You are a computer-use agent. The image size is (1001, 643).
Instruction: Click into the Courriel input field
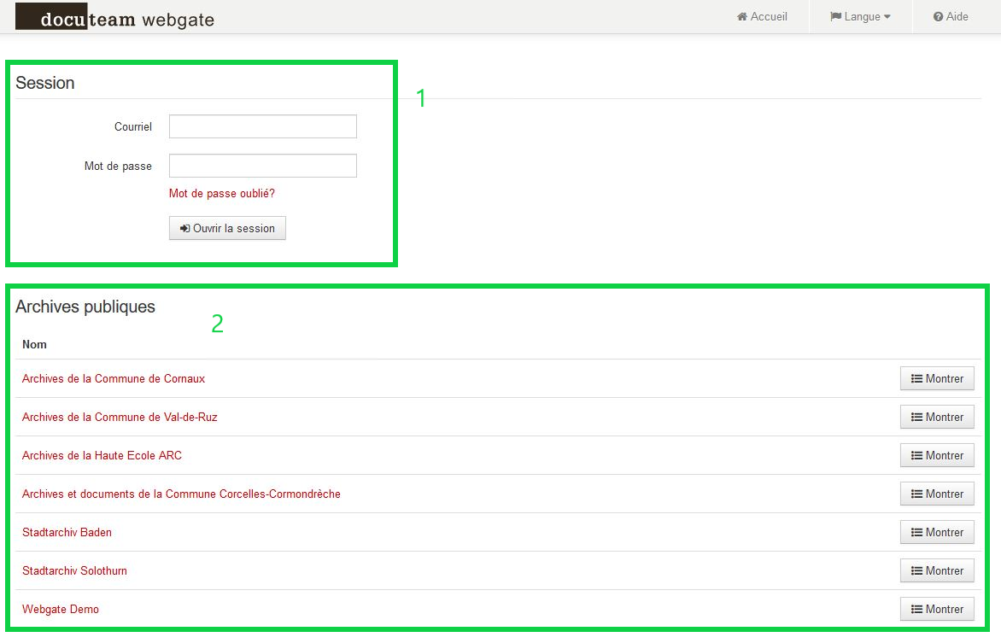coord(262,126)
